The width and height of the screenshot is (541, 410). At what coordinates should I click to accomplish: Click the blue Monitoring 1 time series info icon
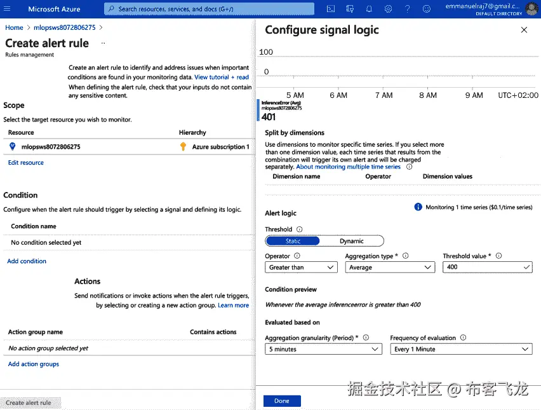click(x=418, y=207)
